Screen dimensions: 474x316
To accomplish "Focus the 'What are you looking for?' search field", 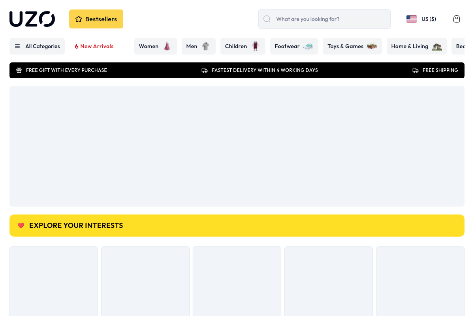I will (330, 19).
